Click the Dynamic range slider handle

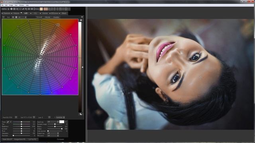point(55,124)
